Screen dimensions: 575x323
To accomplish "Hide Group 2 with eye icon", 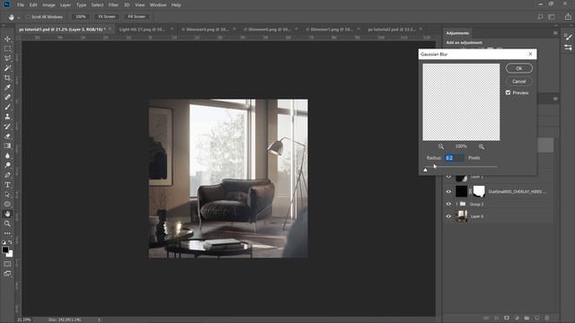I will [x=448, y=204].
